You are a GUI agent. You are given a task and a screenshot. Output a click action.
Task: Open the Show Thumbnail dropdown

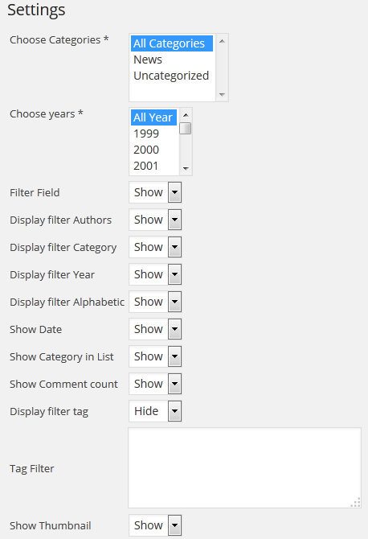(155, 525)
